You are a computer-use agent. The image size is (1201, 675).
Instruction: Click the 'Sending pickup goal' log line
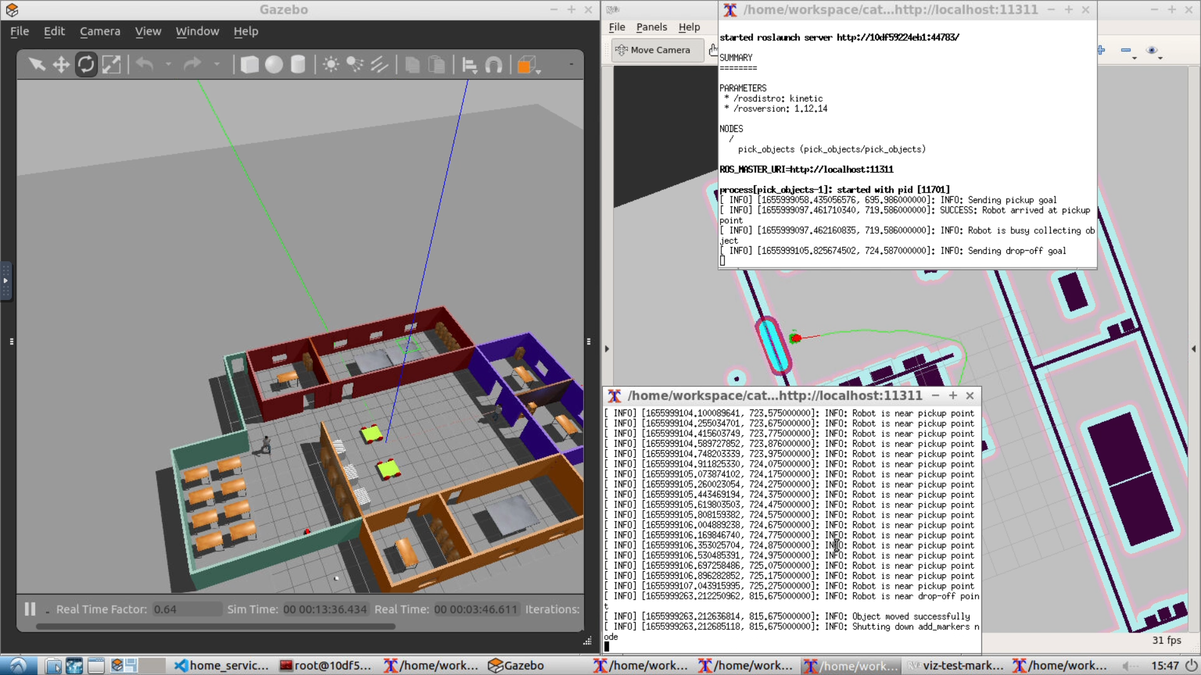[888, 200]
